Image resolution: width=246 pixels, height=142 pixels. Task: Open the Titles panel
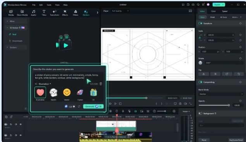point(44,13)
